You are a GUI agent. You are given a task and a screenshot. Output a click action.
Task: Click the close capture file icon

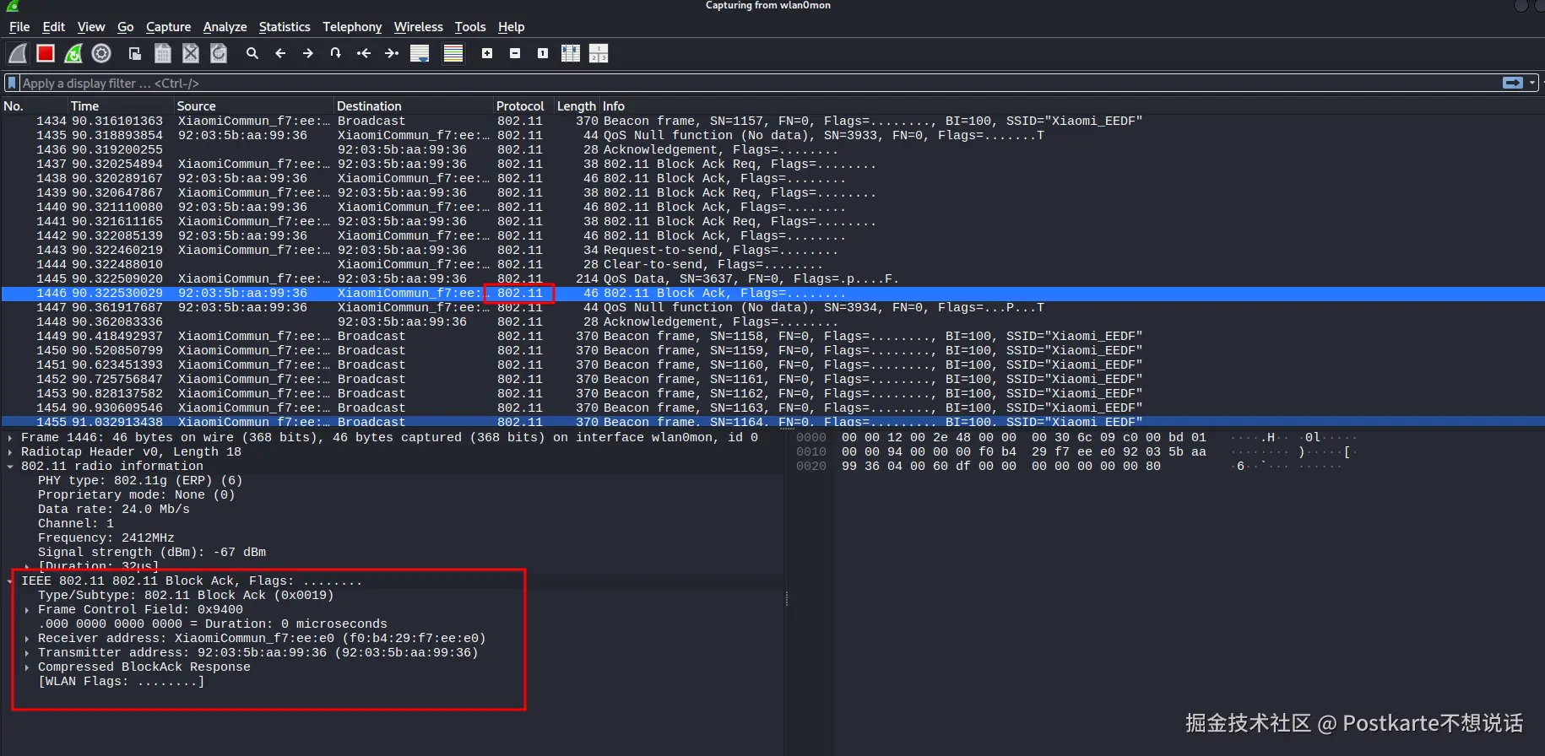pos(191,53)
